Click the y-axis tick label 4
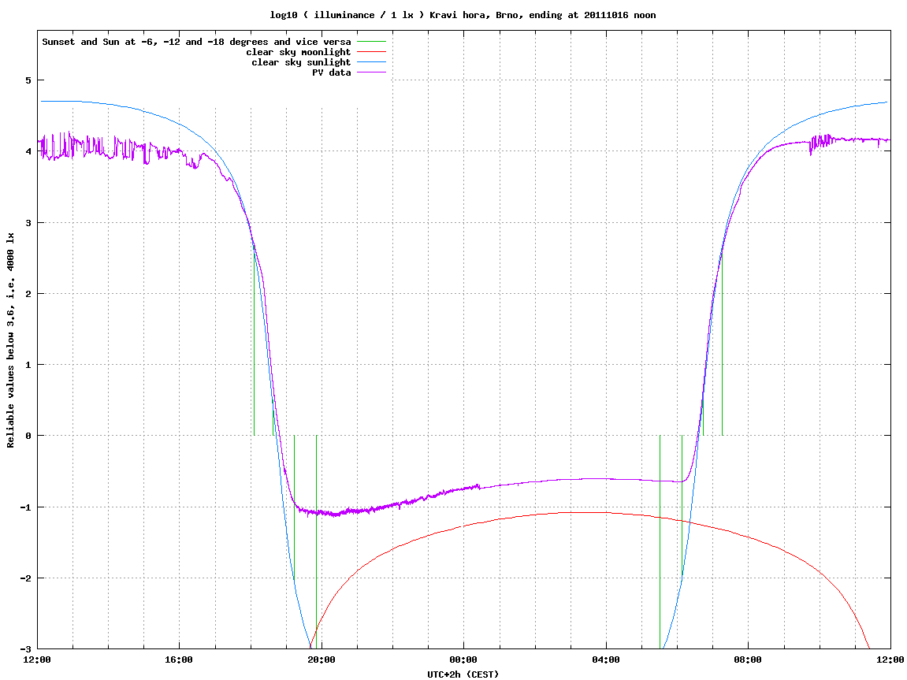 [28, 151]
